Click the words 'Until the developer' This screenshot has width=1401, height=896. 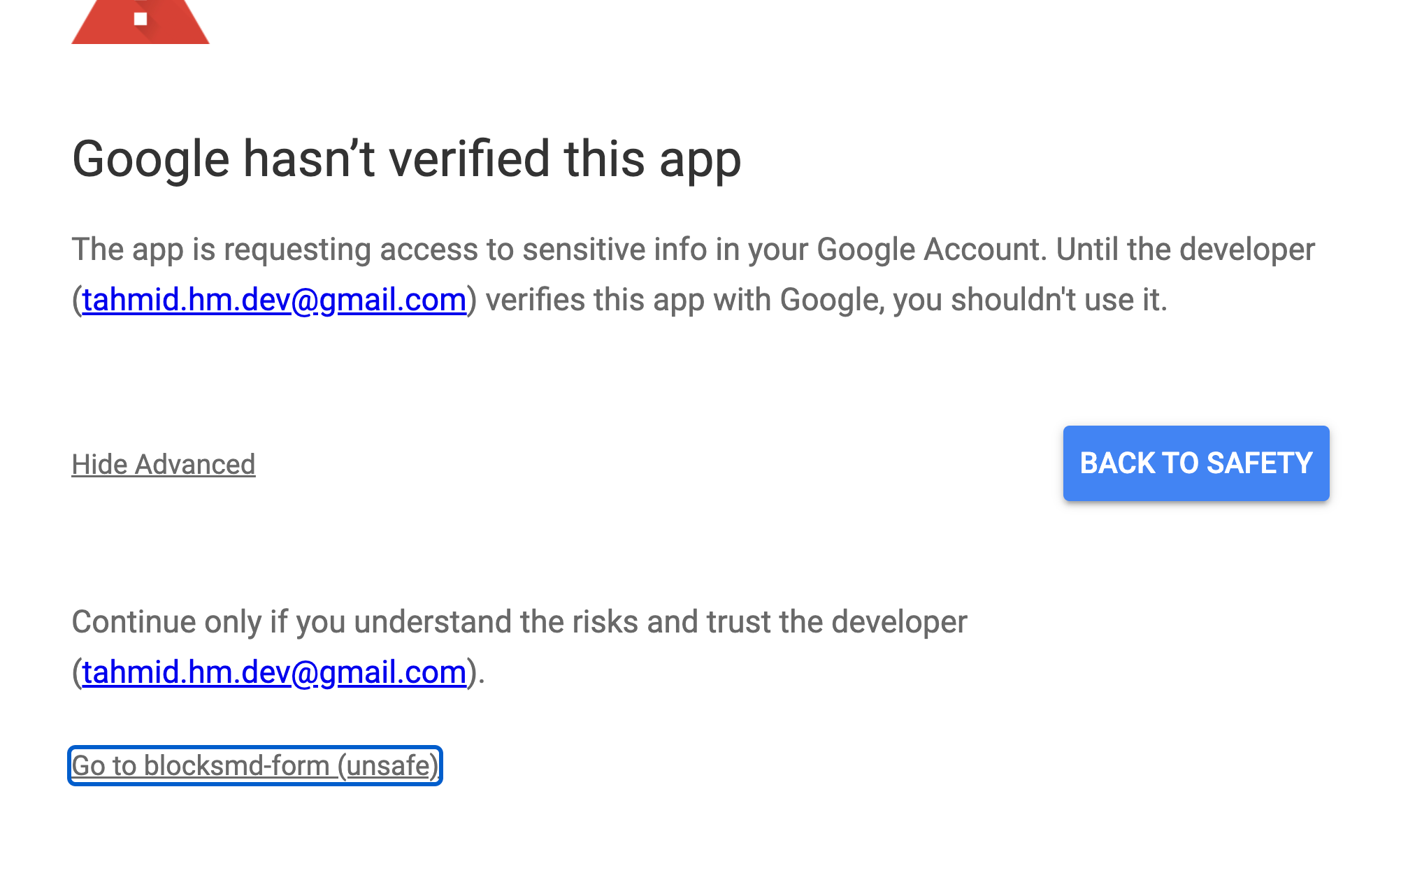click(x=1185, y=250)
